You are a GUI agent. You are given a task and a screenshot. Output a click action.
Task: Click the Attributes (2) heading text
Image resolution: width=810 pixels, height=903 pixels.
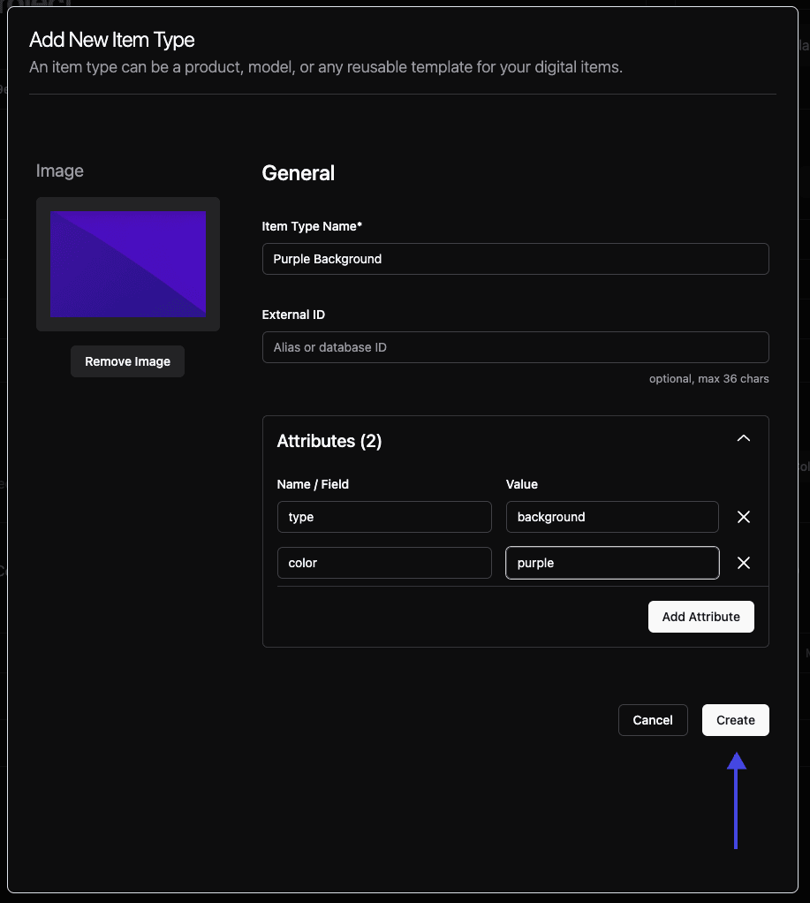tap(329, 441)
